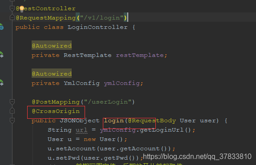
Task: Click the restTemplate field name
Action: (x=140, y=55)
